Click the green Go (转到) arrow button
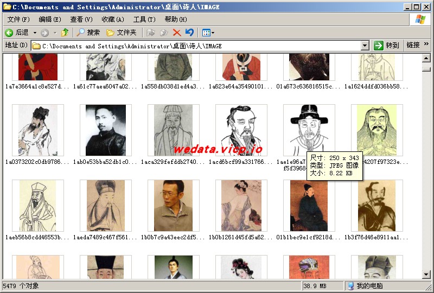Screen dimensions: 434x293 [378, 46]
